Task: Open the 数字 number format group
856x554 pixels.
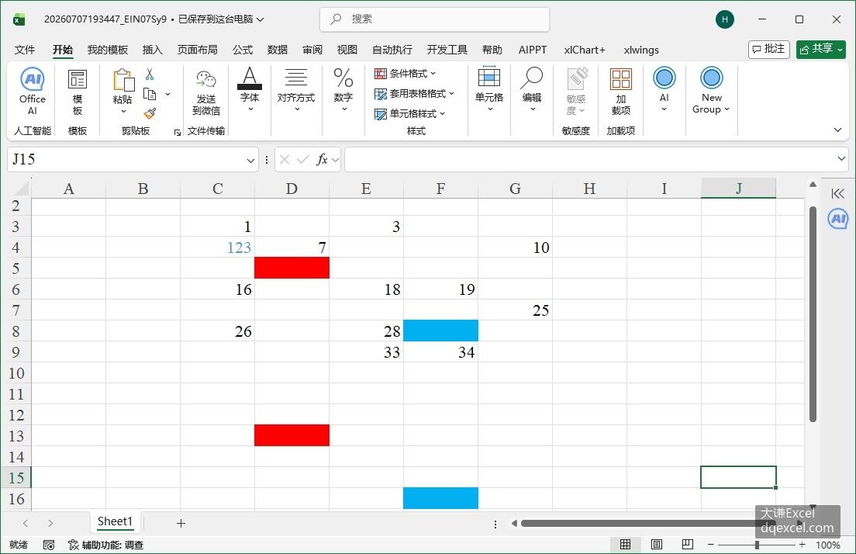Action: click(343, 89)
